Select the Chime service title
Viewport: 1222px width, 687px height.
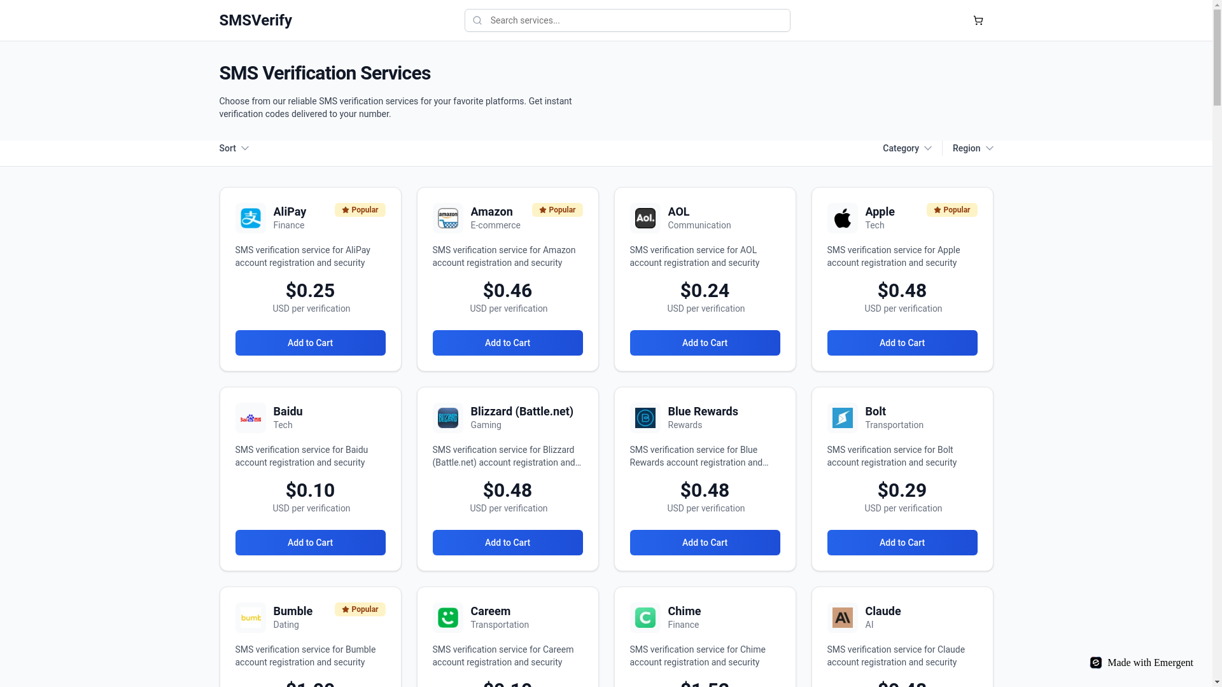(684, 611)
